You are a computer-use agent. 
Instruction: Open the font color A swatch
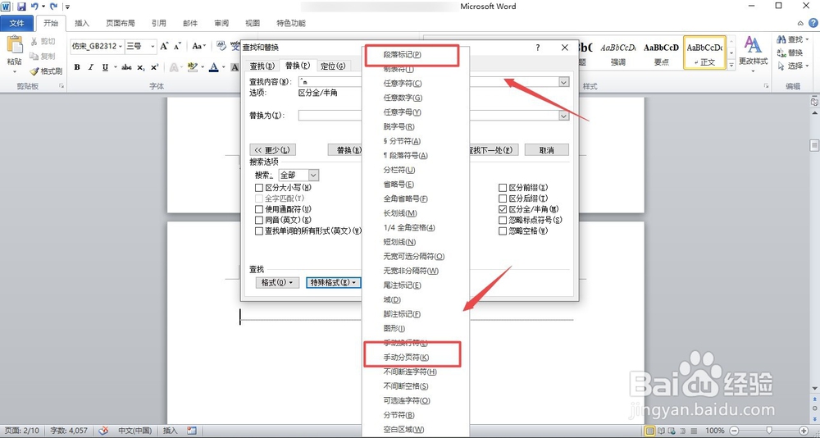(213, 67)
